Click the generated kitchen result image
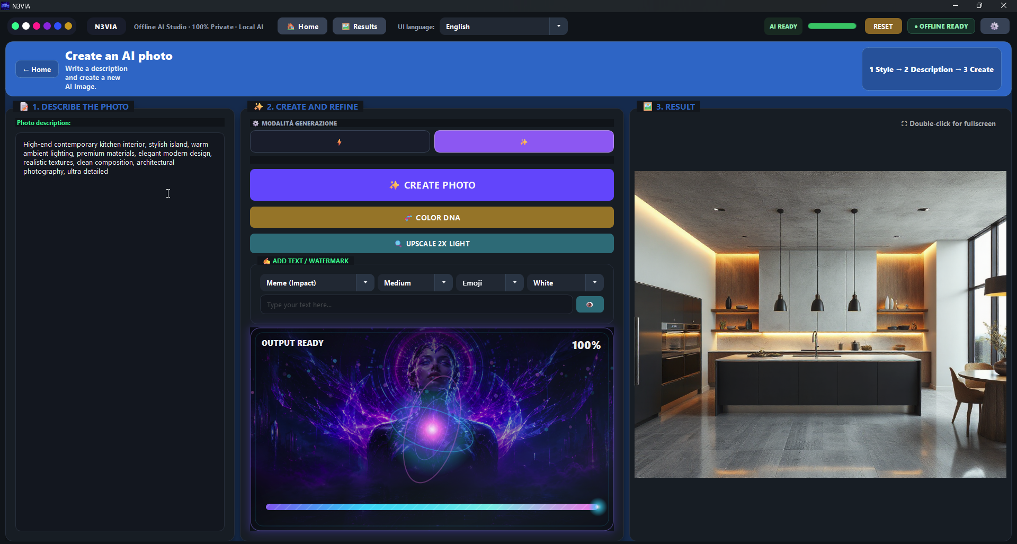Image resolution: width=1017 pixels, height=544 pixels. (820, 324)
